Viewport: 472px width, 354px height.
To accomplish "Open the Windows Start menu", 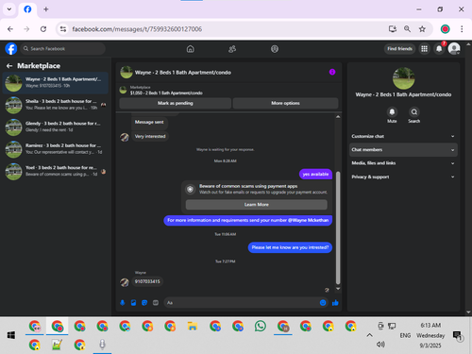I will click(x=11, y=335).
